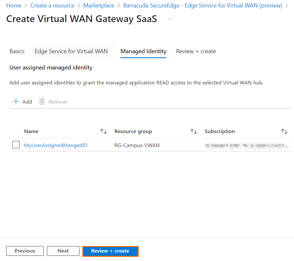Image resolution: width=294 pixels, height=261 pixels.
Task: Go to Create a resource breadcrumb
Action: pos(52,6)
